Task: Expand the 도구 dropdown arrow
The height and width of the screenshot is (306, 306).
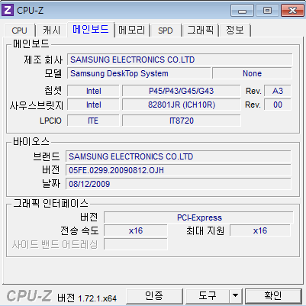Action: click(x=236, y=296)
